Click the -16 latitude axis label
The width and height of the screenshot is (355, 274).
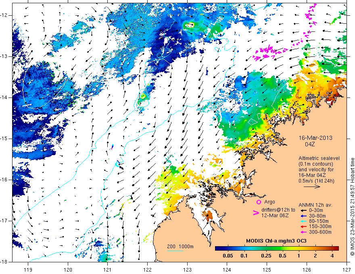(x=4, y=180)
